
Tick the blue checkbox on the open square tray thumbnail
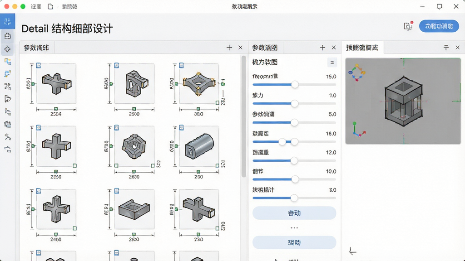click(x=117, y=191)
